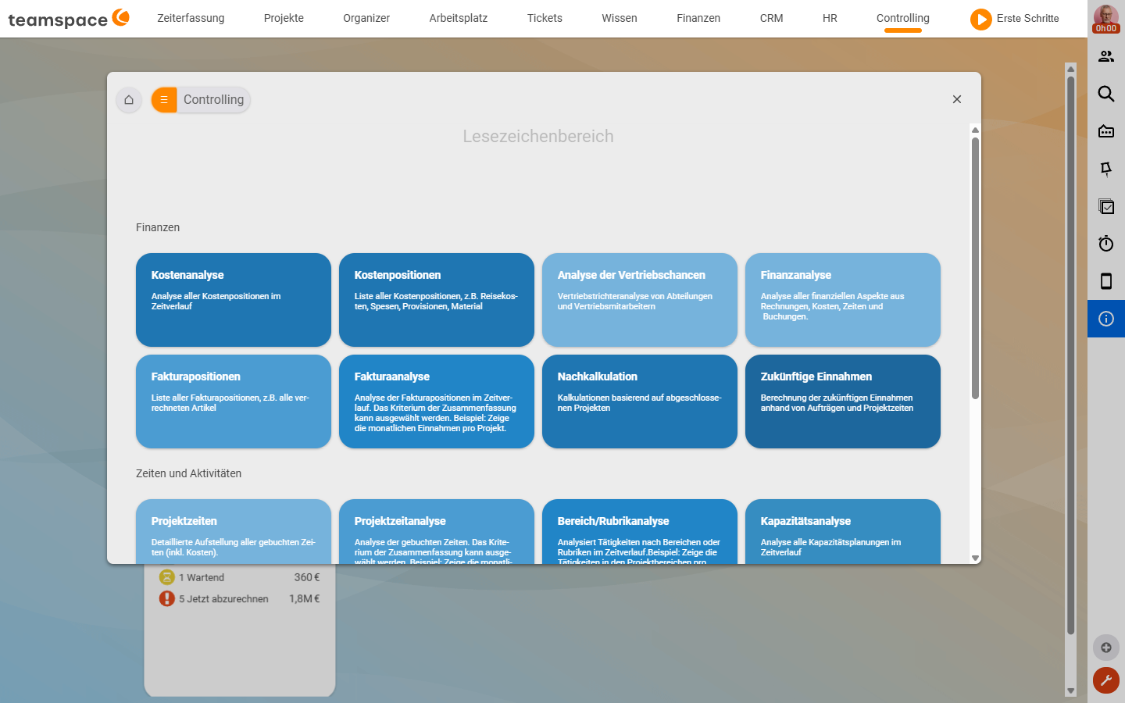
Task: Open the Finanzanalyse card
Action: pos(843,300)
